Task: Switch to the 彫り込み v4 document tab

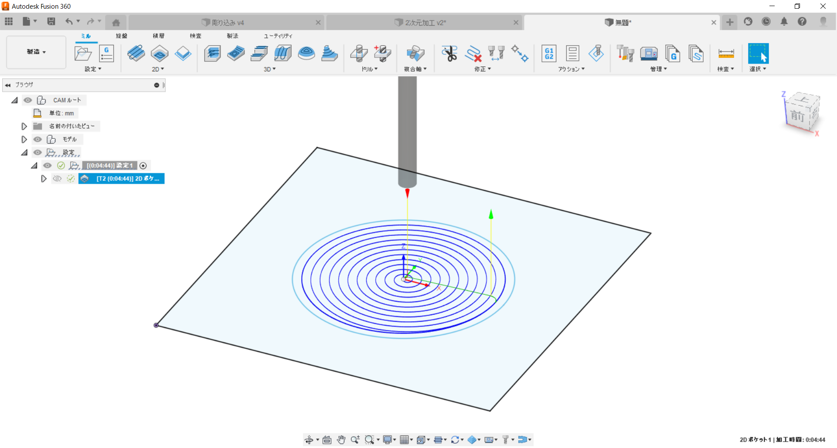Action: click(228, 23)
